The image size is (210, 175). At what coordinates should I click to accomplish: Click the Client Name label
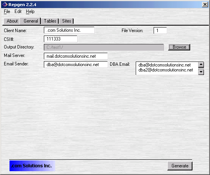click(15, 31)
